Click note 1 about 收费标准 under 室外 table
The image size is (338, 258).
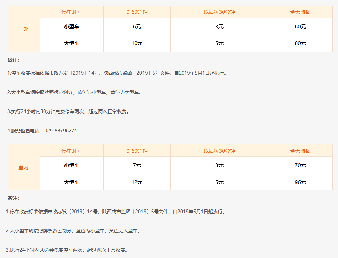[x=117, y=73]
